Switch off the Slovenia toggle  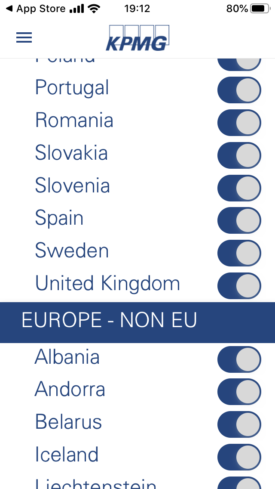coord(239,188)
